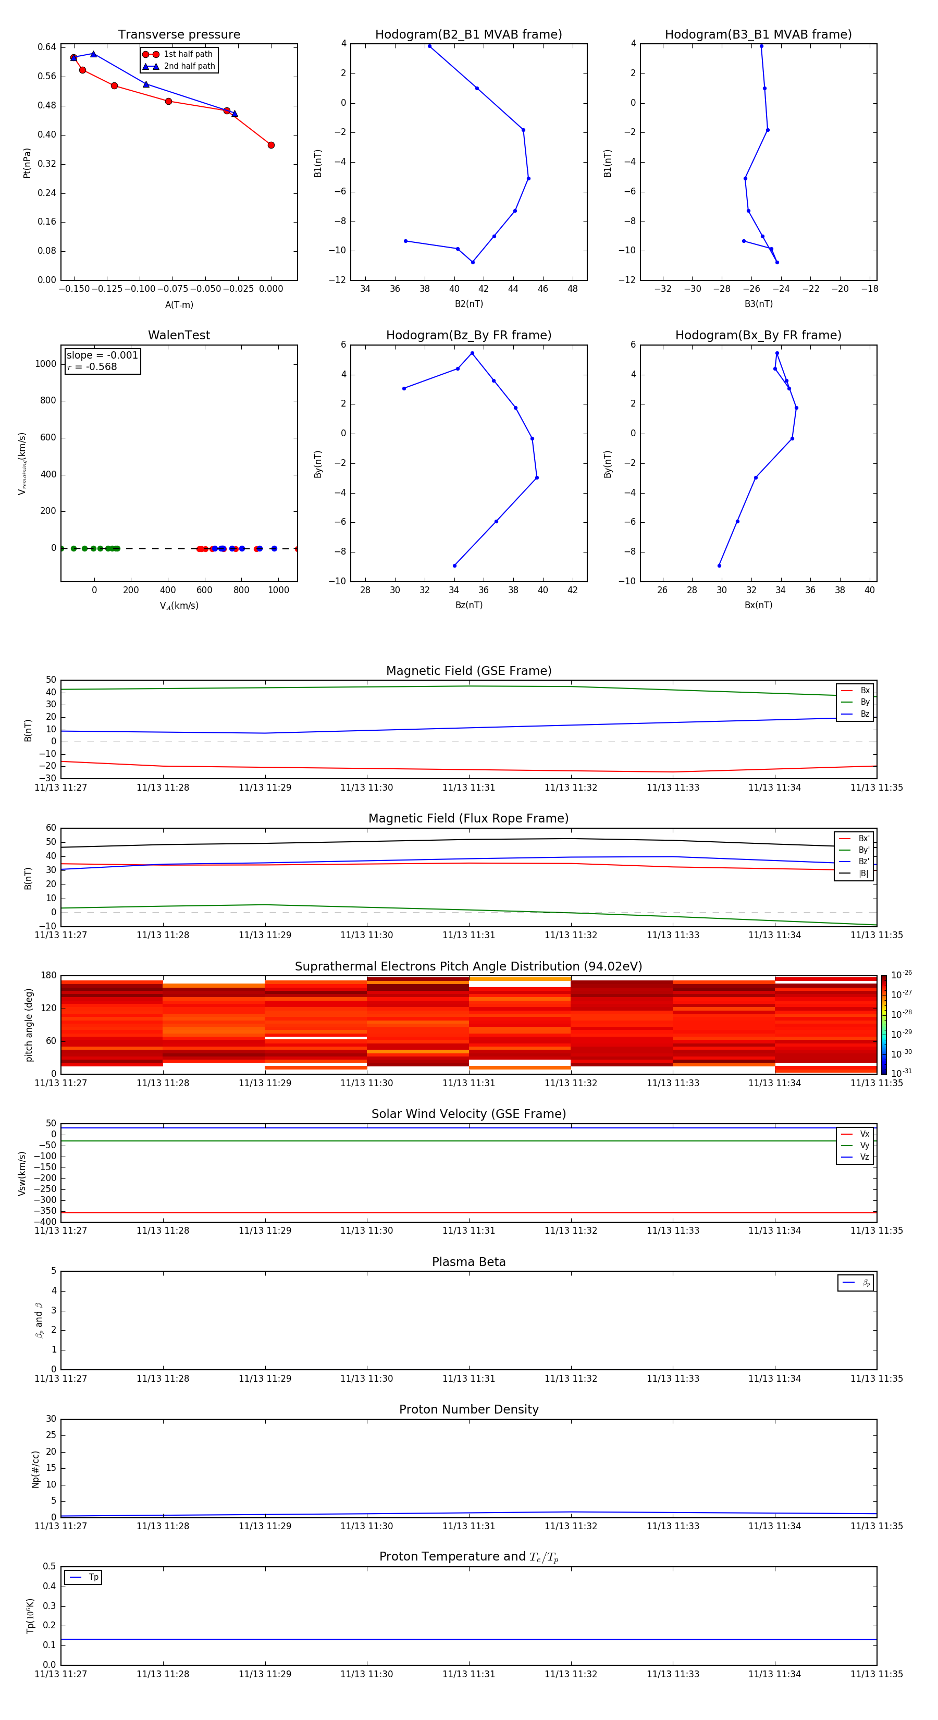Click the '2nd half path' legend entry
The image size is (938, 1720).
coord(178,66)
